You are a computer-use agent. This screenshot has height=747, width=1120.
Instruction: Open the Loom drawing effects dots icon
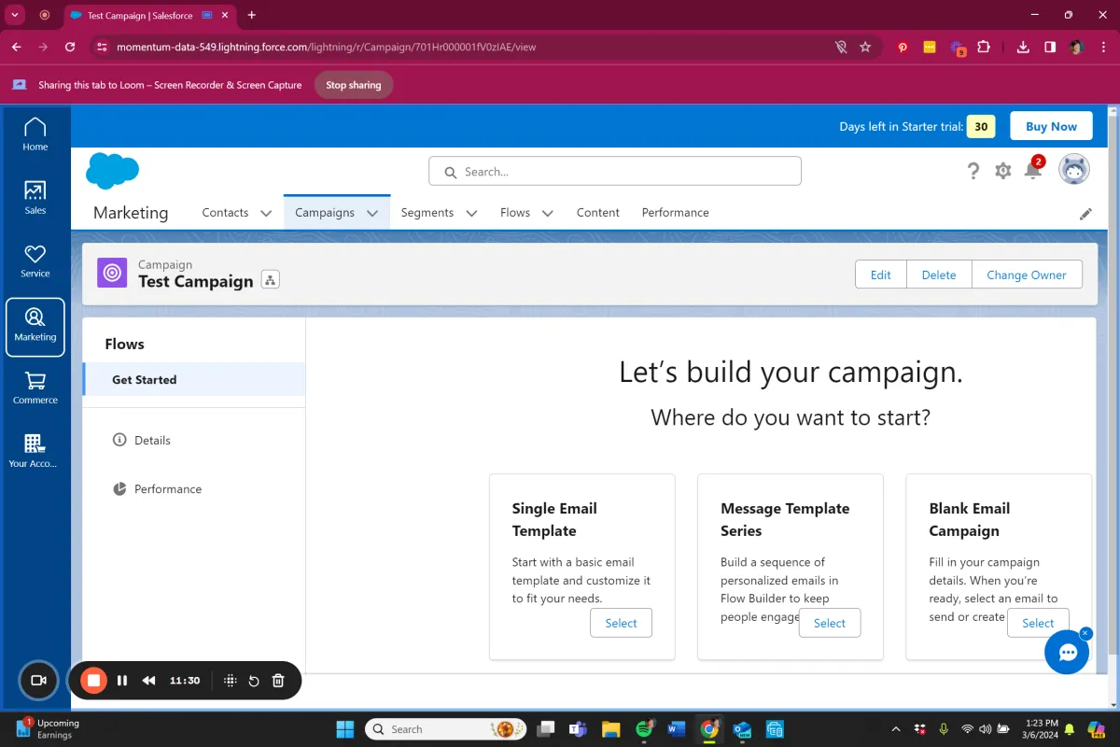click(230, 681)
